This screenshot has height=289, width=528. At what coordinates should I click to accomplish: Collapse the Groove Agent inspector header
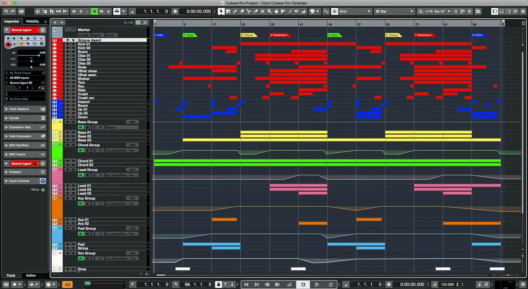(x=7, y=30)
